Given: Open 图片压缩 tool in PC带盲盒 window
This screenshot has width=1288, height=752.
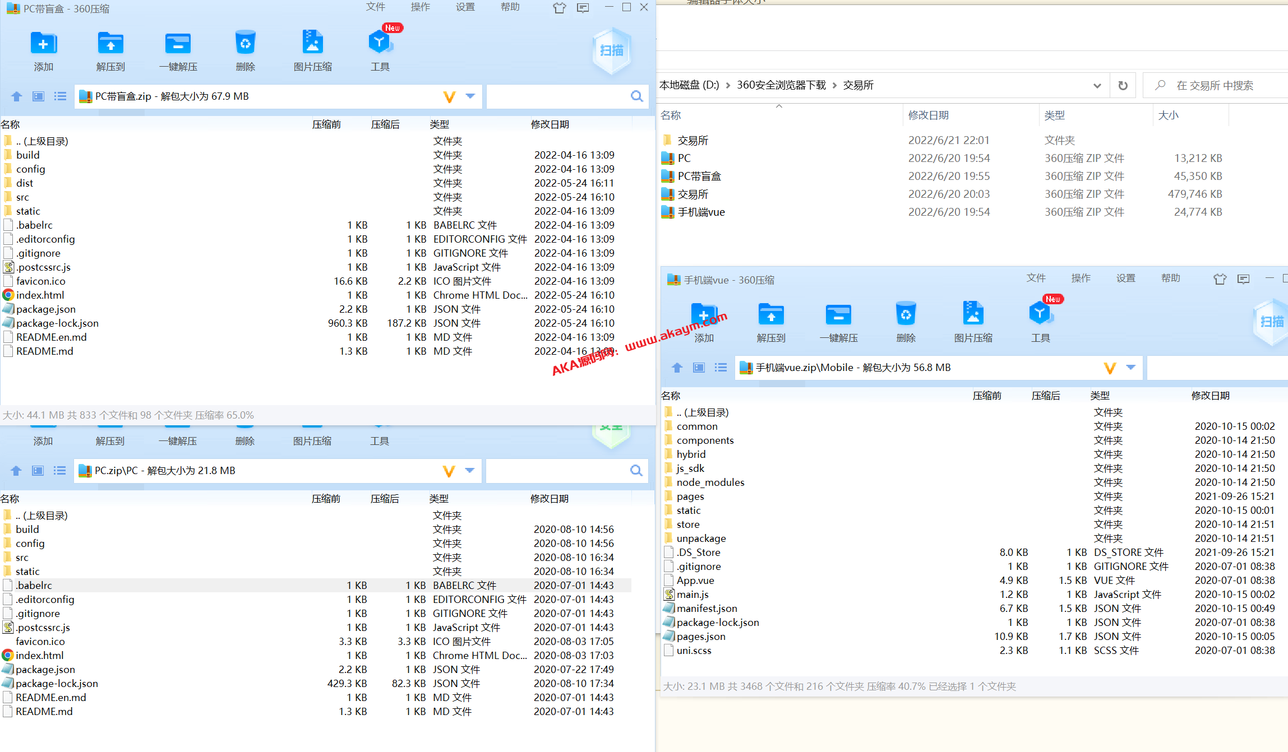Looking at the screenshot, I should coord(312,44).
